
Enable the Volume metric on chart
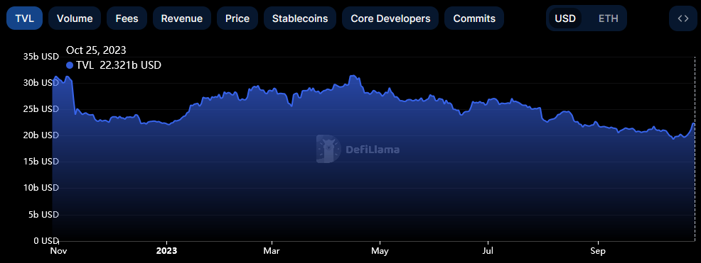point(75,18)
